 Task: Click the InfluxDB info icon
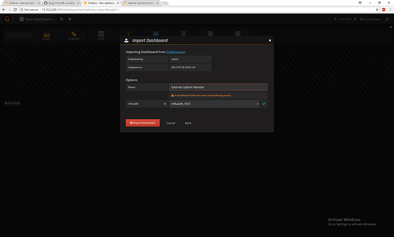click(x=165, y=104)
